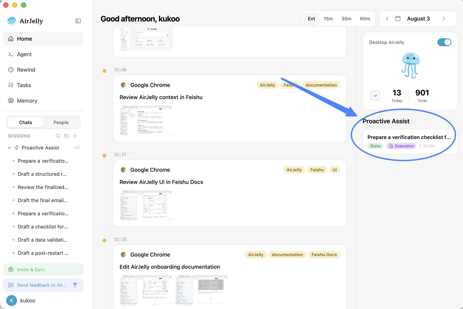
Task: Add a new session plus icon
Action: [75, 136]
